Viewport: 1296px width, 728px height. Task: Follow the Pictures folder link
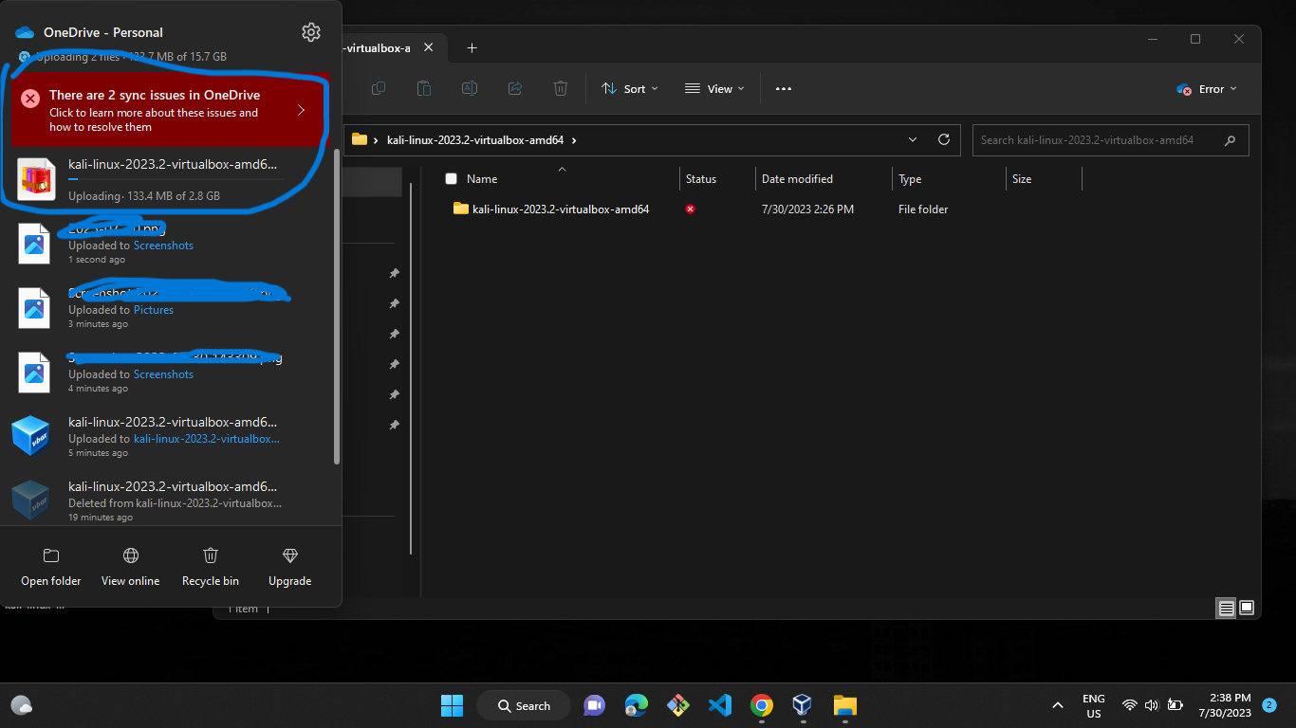point(154,310)
